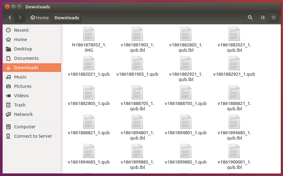283x176 pixels.
Task: Open Documents in the sidebar
Action: (x=32, y=58)
